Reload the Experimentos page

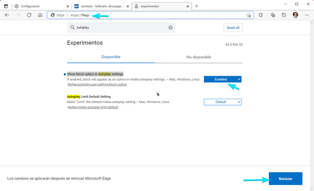pos(29,15)
